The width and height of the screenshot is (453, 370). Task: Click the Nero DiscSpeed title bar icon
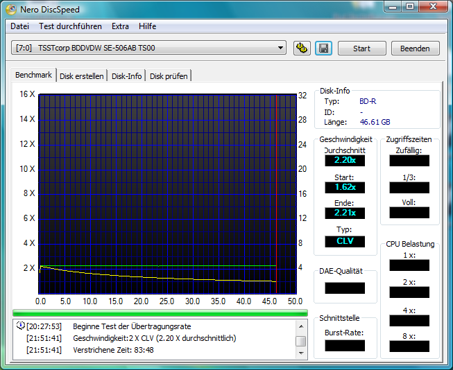click(11, 10)
